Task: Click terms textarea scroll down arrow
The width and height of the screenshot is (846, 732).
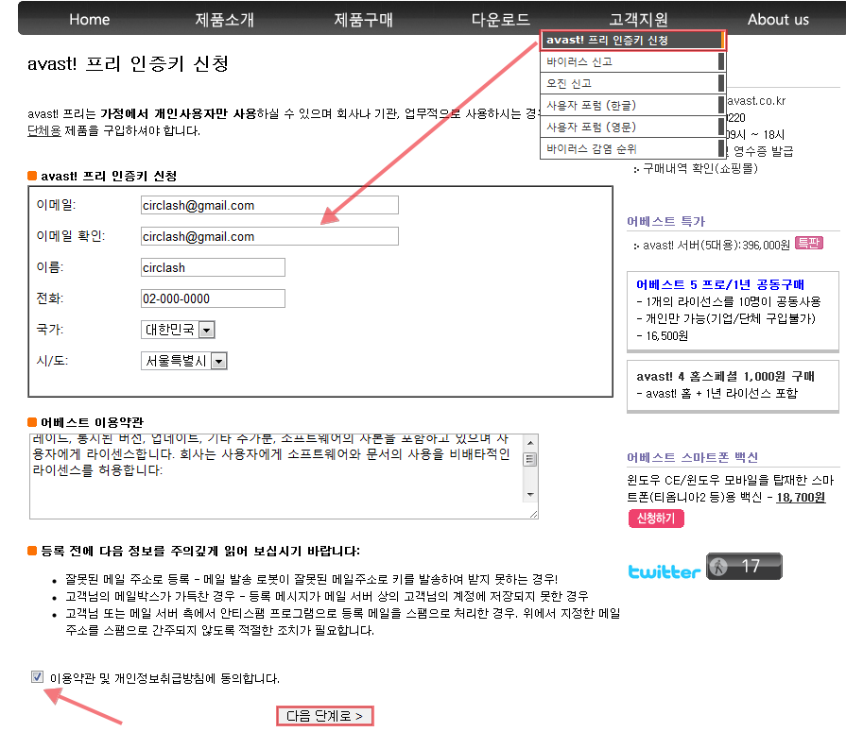Action: coord(530,494)
